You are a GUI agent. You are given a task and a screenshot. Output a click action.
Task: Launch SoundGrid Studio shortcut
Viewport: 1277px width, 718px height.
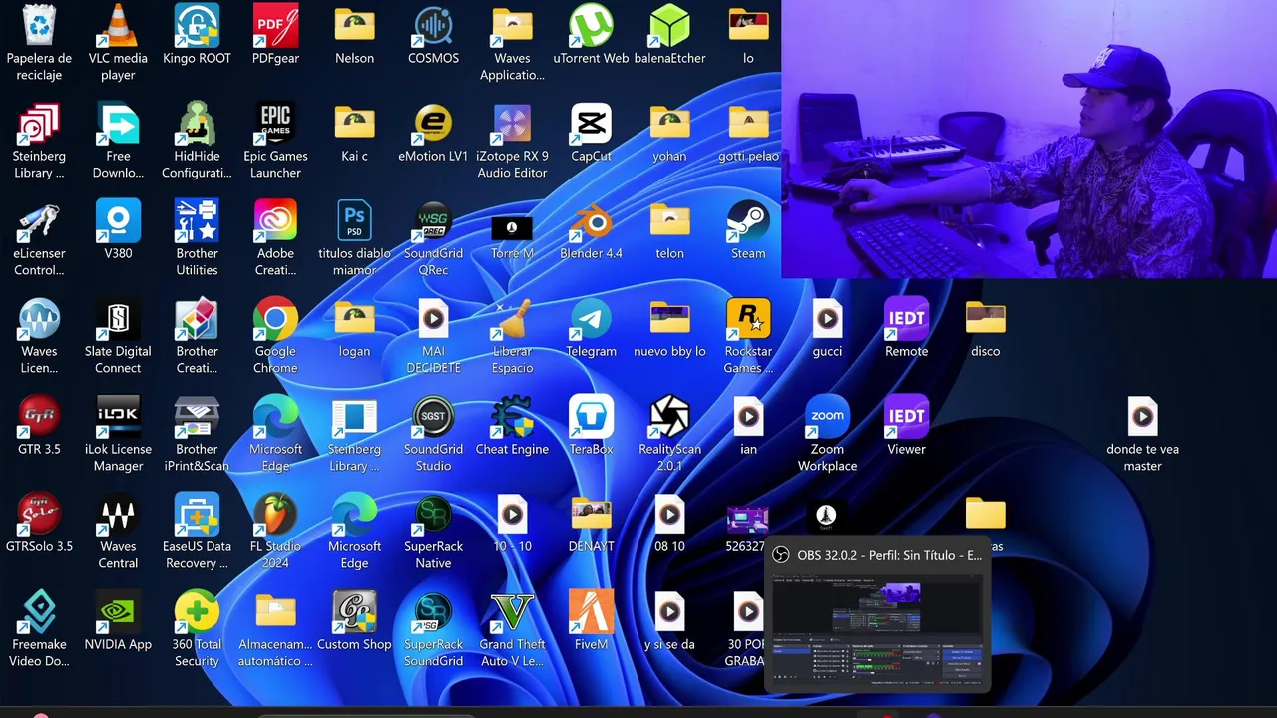433,418
